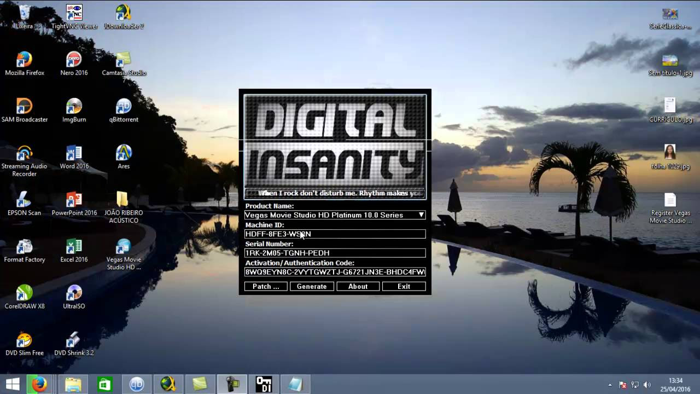Select the Excel 2016 desktop icon
The image size is (700, 394).
coord(74,251)
